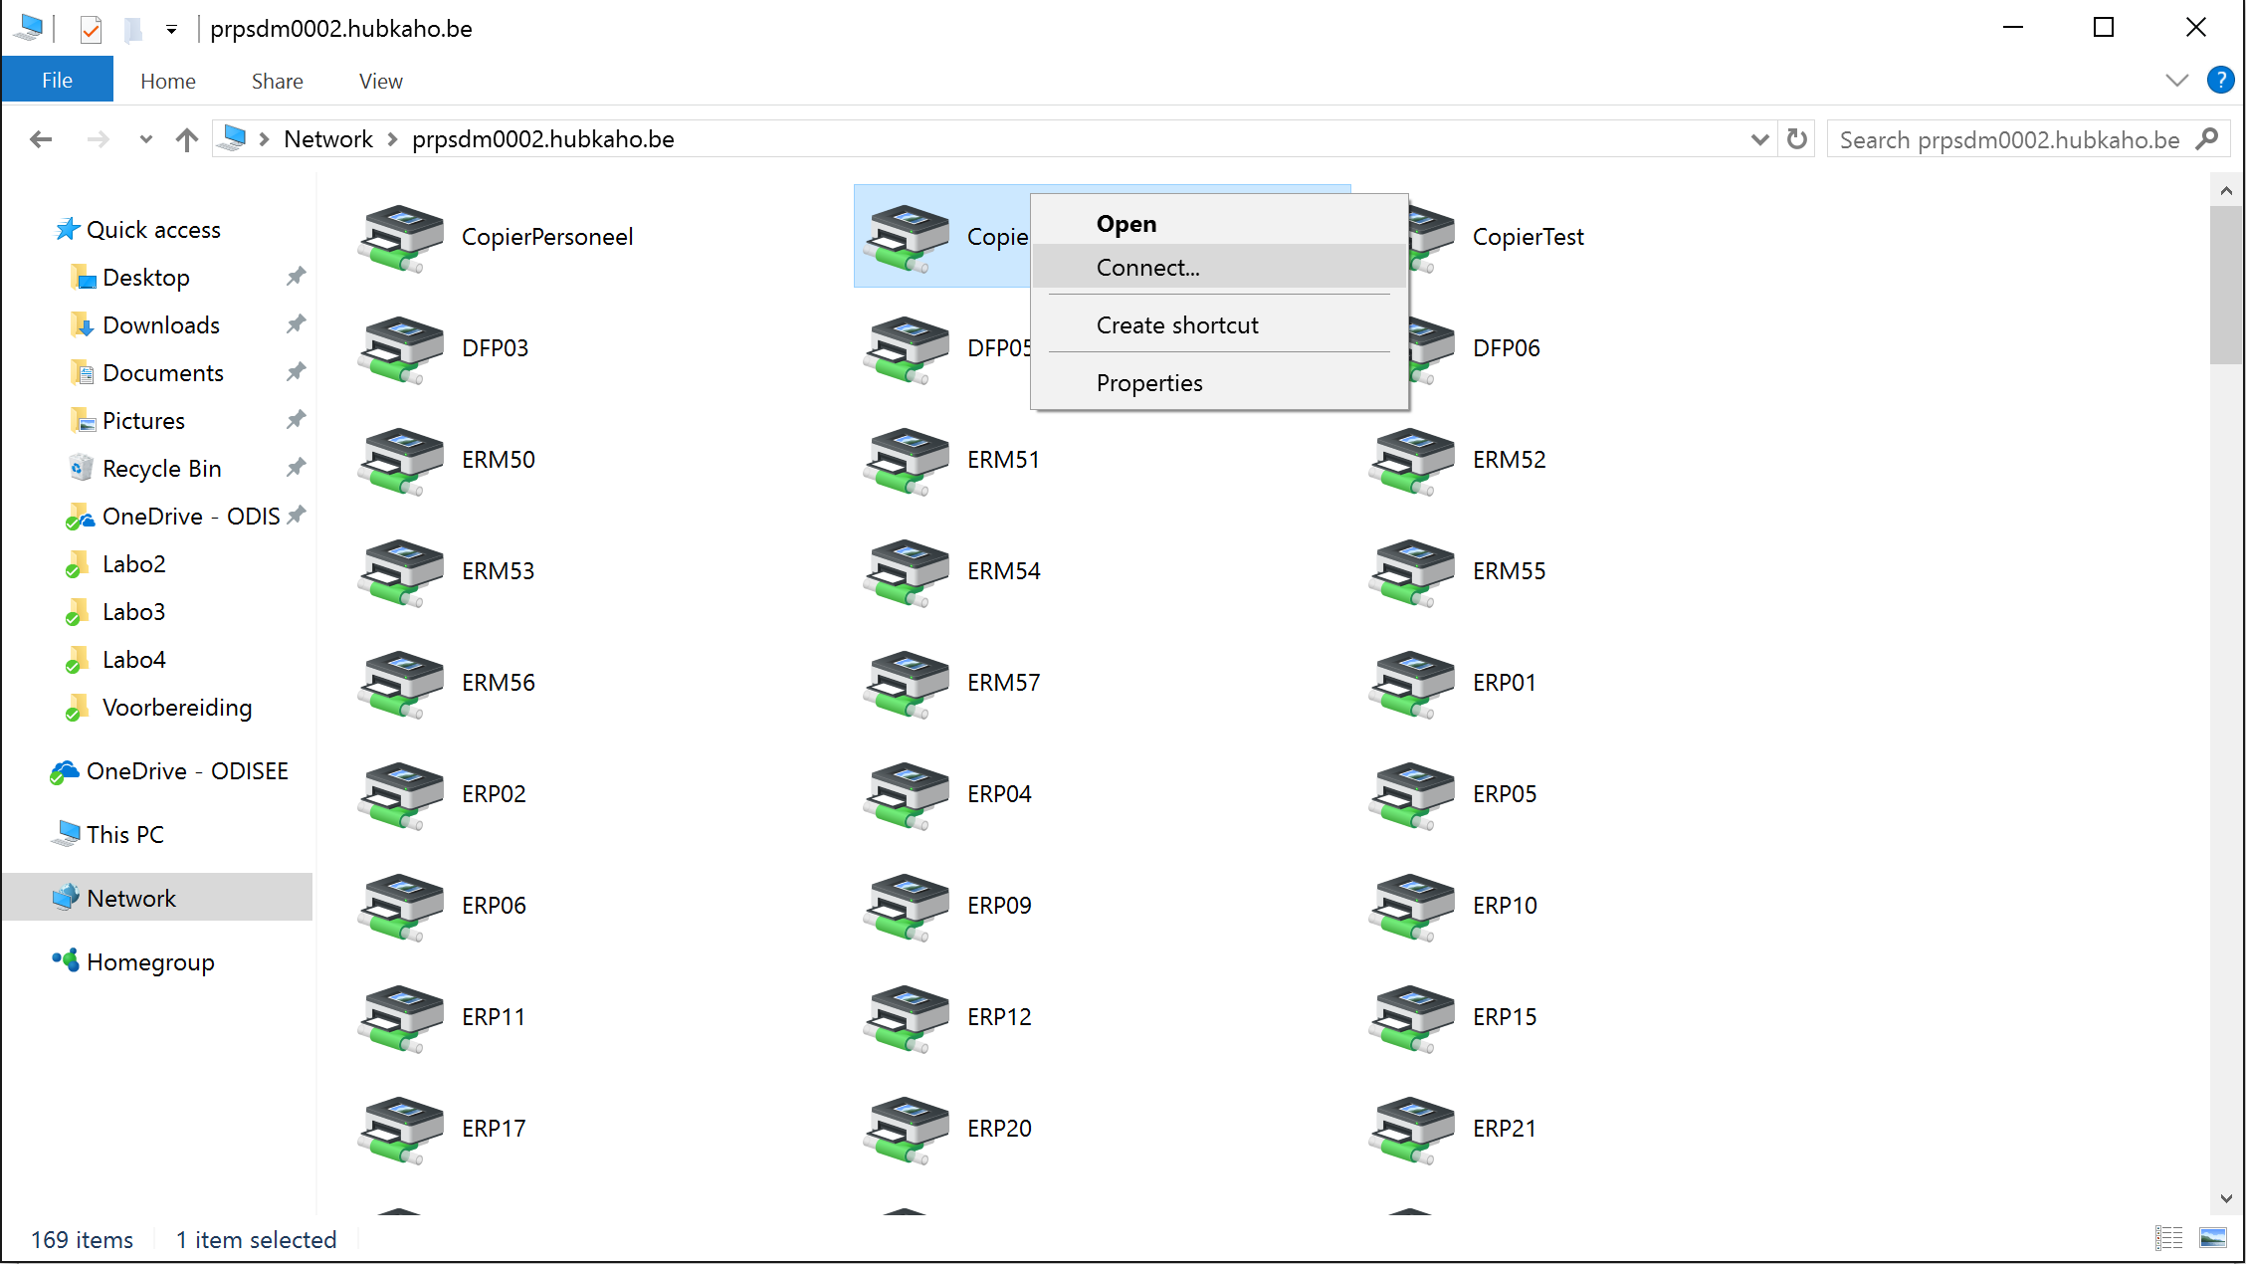2246x1264 pixels.
Task: Open the View ribbon tab
Action: [x=380, y=81]
